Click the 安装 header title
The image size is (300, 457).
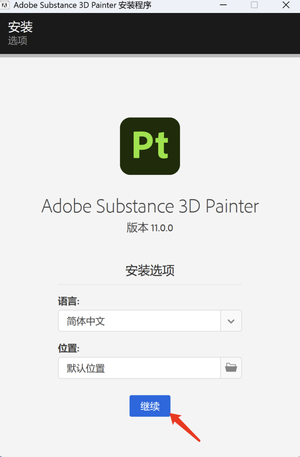click(21, 27)
